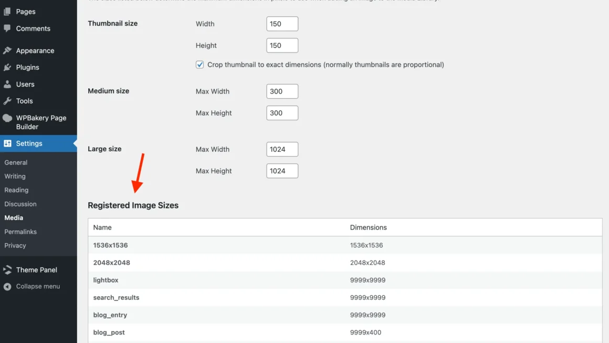Screen dimensions: 609x343
Task: Click the Dimensions column header
Action: click(x=368, y=227)
